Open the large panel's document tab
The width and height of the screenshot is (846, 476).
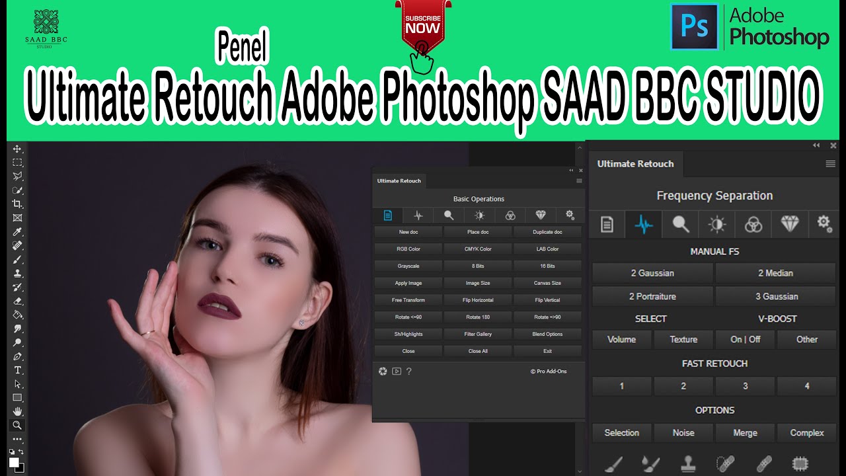point(607,225)
